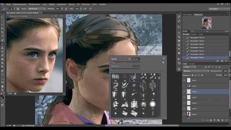This screenshot has width=231, height=130.
Task: Click layer Слой 6 thumbnail
Action: click(188, 103)
